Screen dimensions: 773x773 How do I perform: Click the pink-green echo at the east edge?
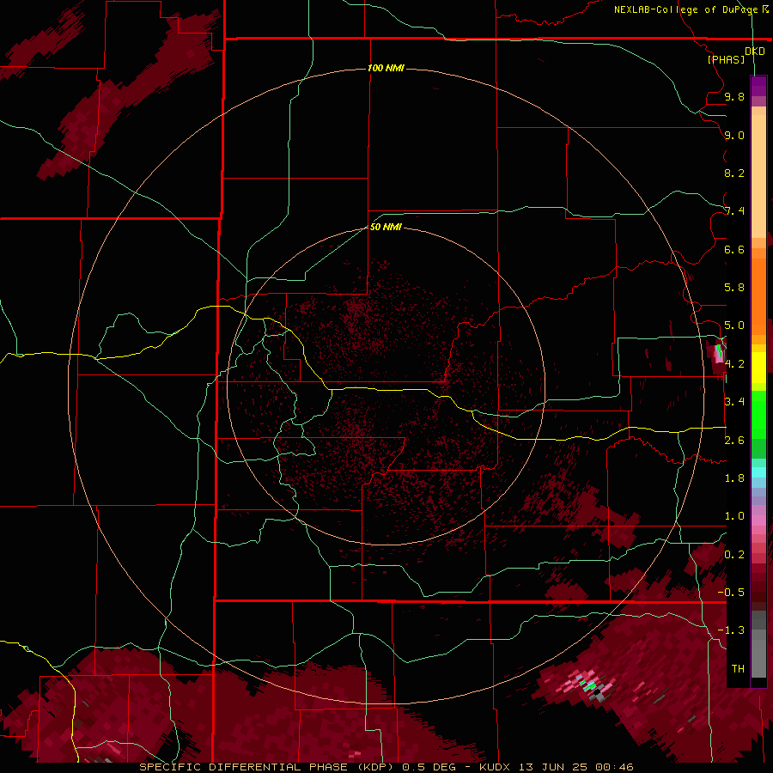pyautogui.click(x=718, y=352)
